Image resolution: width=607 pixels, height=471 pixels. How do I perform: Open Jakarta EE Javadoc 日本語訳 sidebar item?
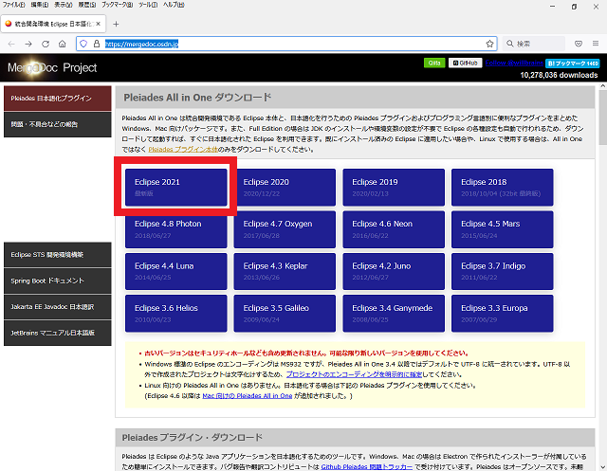pos(58,307)
